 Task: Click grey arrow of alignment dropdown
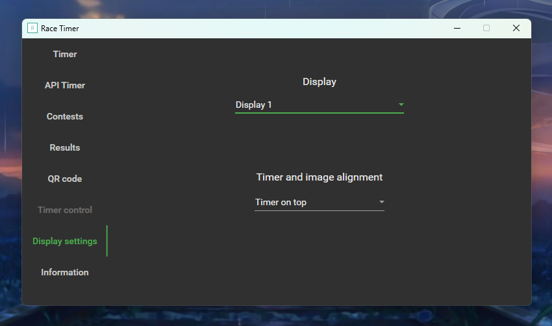tap(382, 202)
